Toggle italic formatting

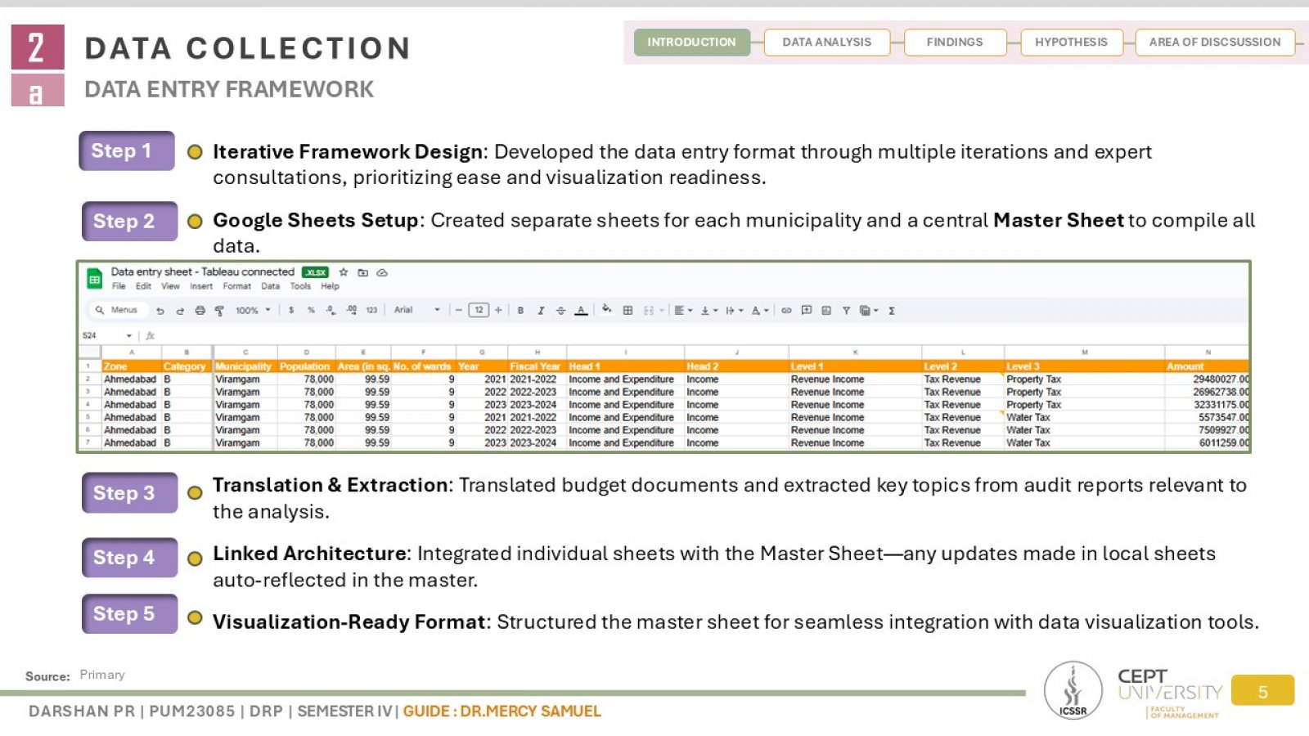click(541, 311)
